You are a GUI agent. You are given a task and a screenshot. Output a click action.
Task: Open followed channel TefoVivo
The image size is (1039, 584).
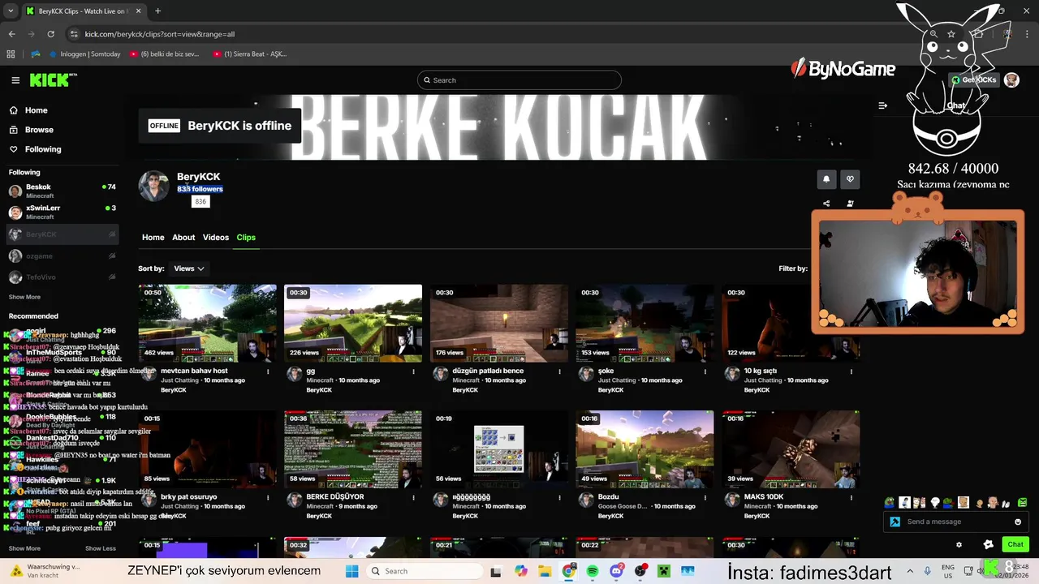pos(62,277)
